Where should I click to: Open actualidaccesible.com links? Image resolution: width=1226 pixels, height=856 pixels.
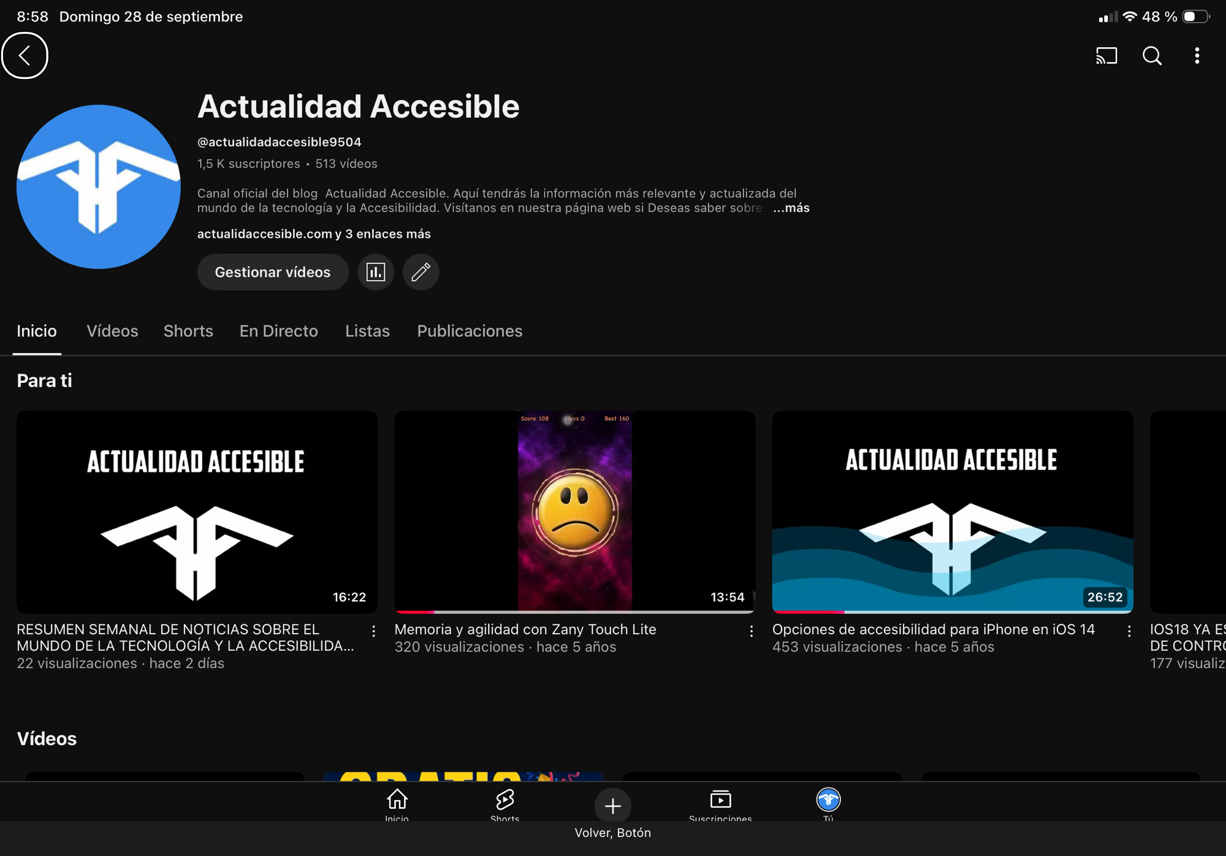tap(313, 234)
